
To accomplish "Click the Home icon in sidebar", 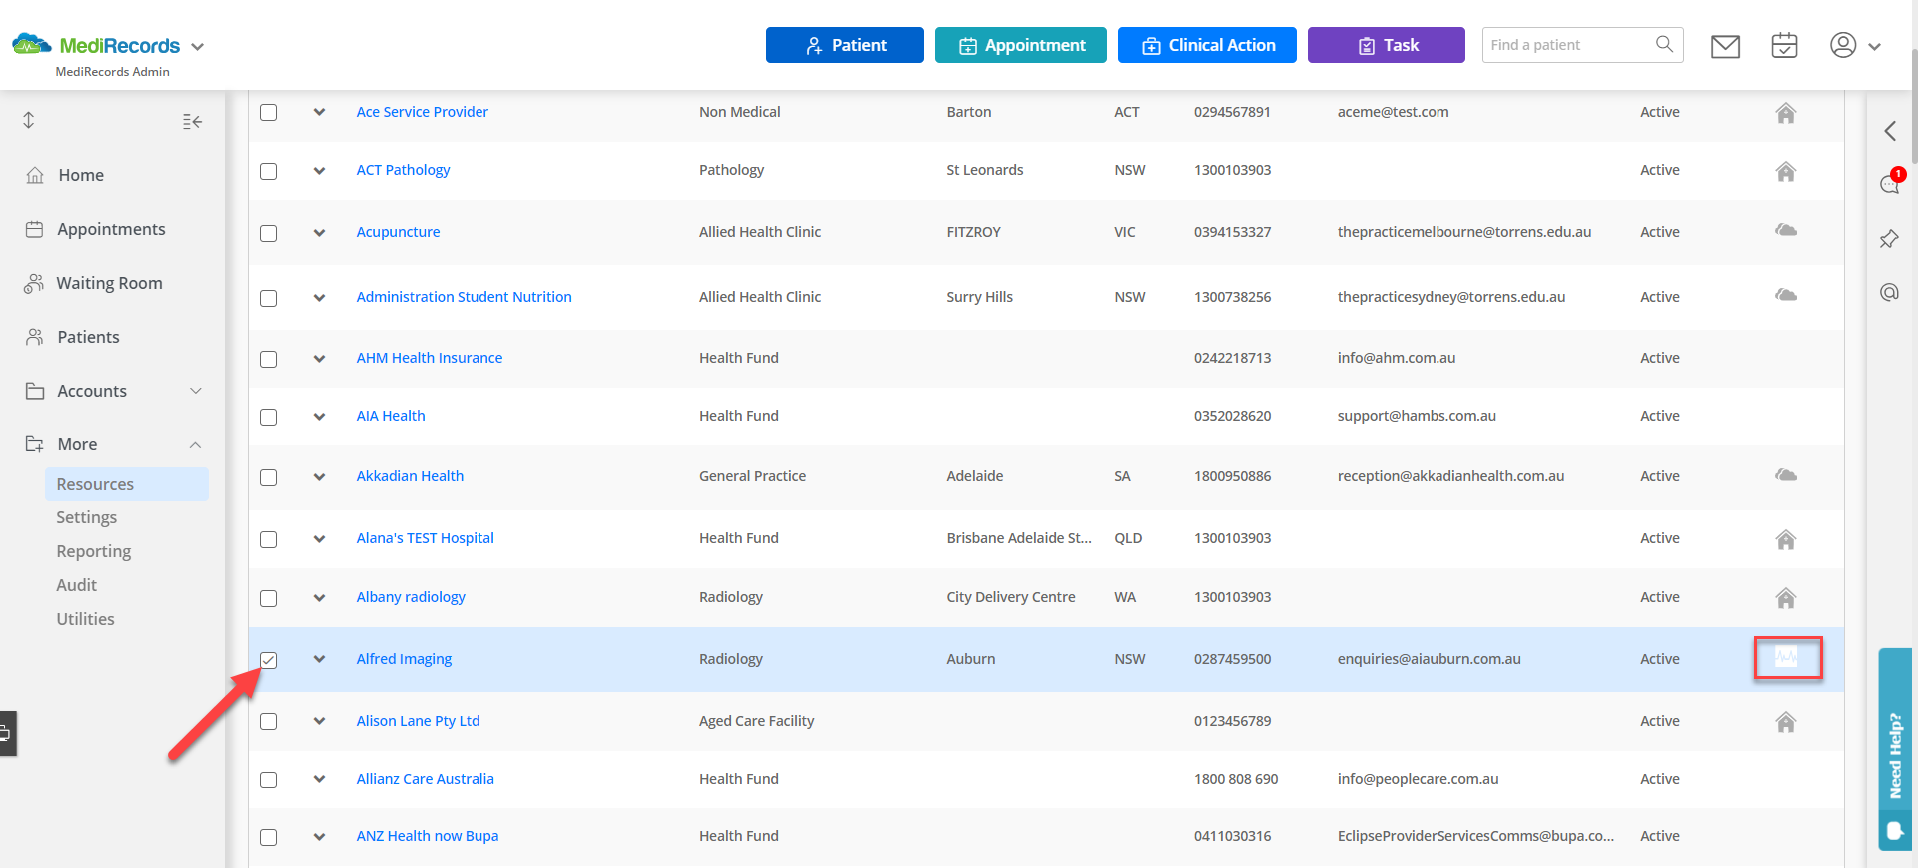I will (35, 175).
